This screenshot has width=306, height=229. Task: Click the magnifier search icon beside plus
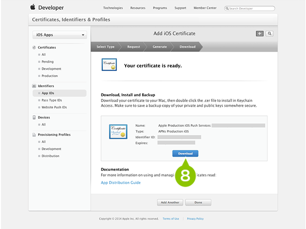[x=269, y=33]
